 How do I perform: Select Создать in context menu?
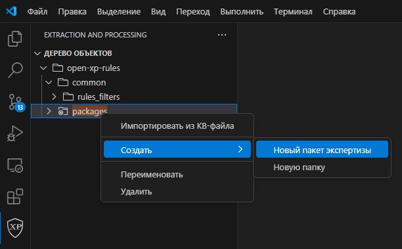pyautogui.click(x=177, y=149)
